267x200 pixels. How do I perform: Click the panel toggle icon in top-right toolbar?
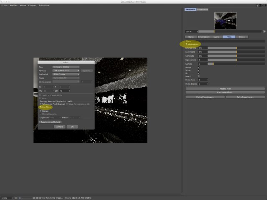pyautogui.click(x=258, y=5)
